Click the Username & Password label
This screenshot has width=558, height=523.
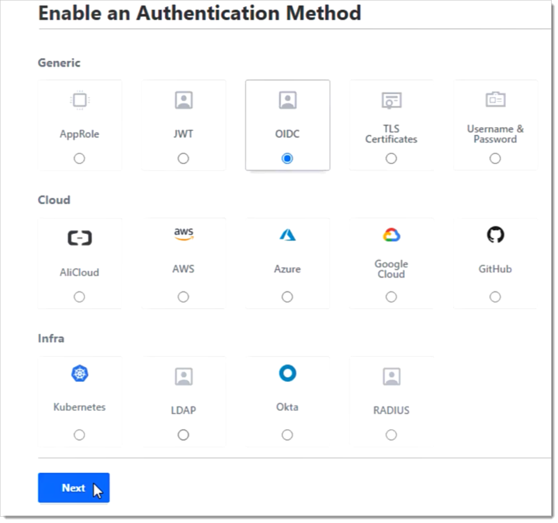pyautogui.click(x=495, y=134)
